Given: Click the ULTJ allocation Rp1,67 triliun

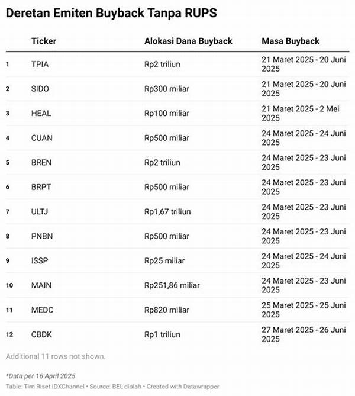Looking at the screenshot, I should [172, 211].
